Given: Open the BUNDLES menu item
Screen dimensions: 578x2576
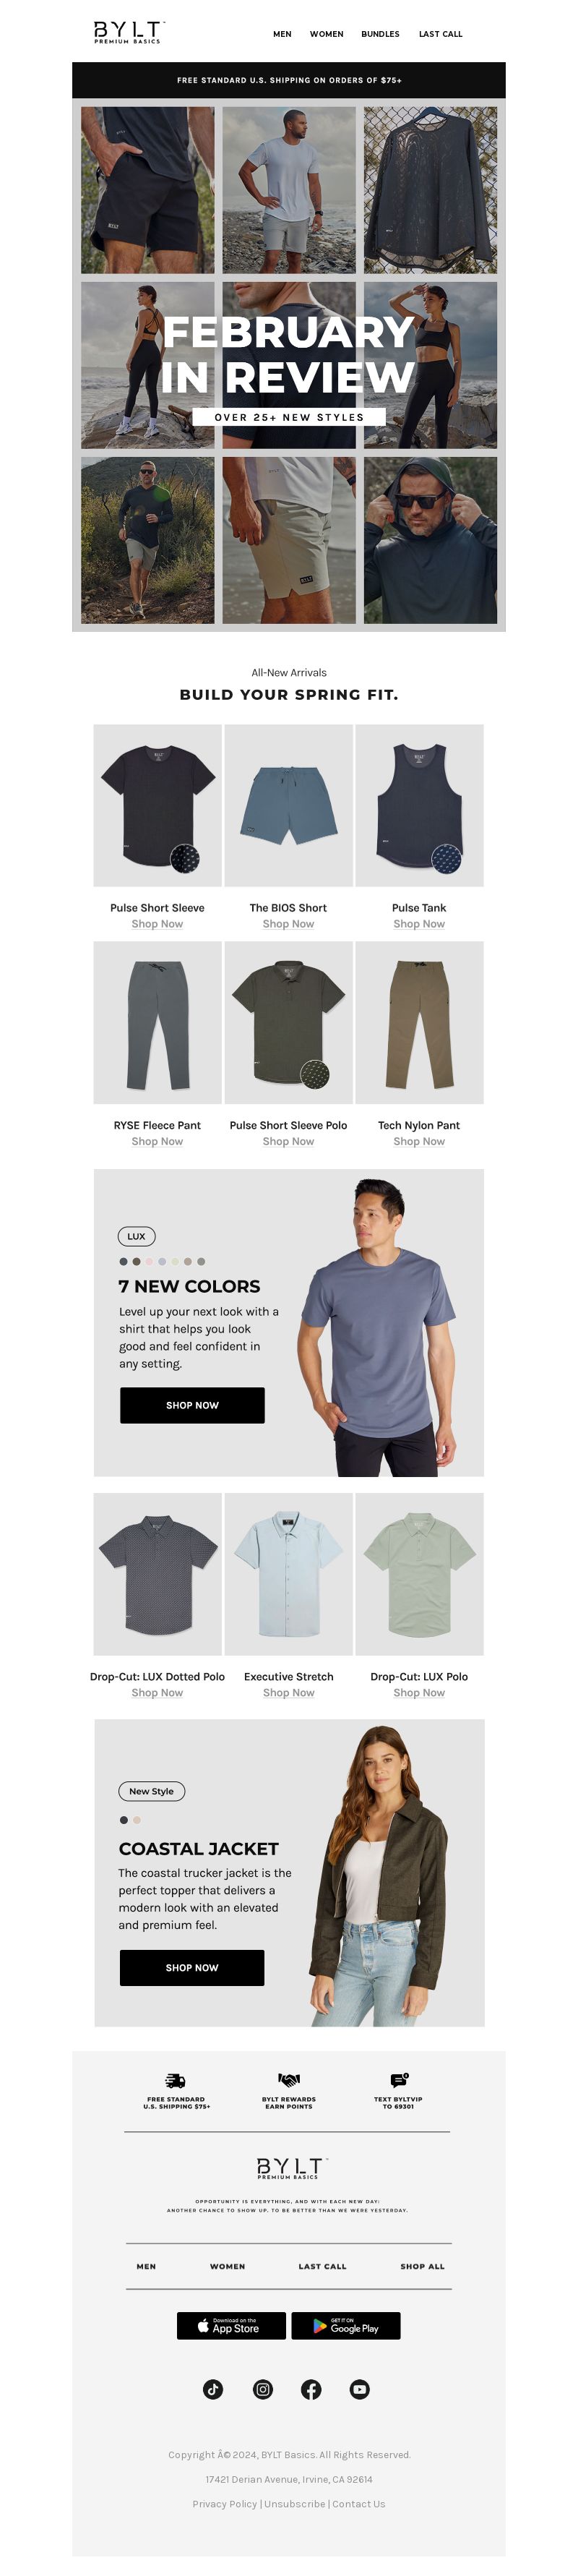Looking at the screenshot, I should point(380,34).
